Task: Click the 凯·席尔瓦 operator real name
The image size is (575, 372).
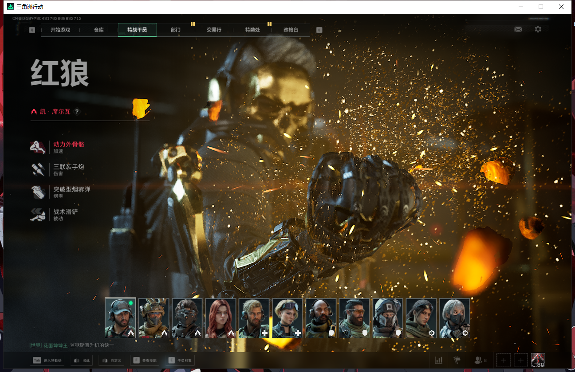Action: (x=55, y=112)
